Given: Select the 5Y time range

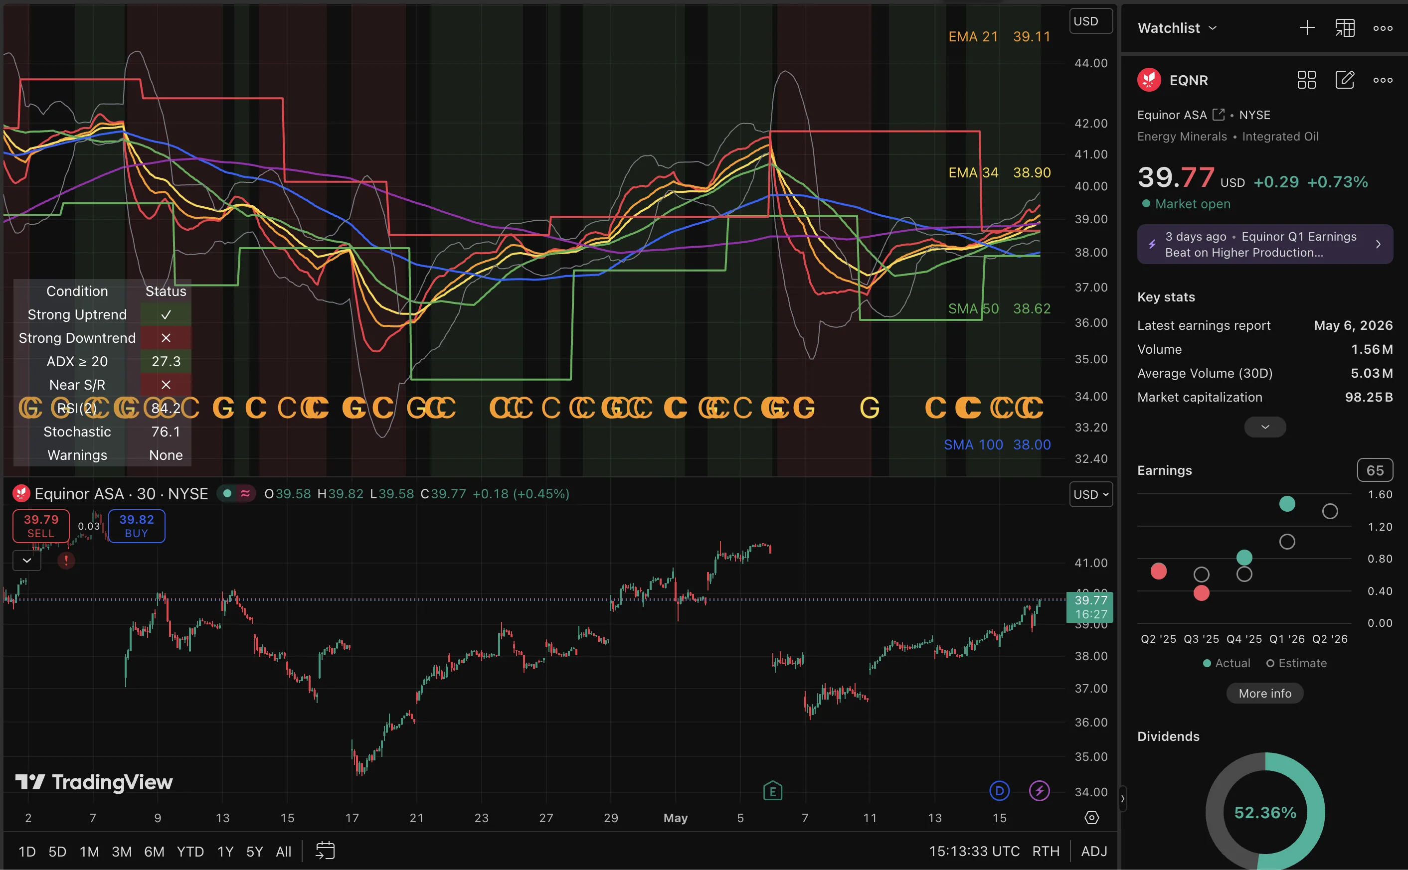Looking at the screenshot, I should pyautogui.click(x=254, y=852).
